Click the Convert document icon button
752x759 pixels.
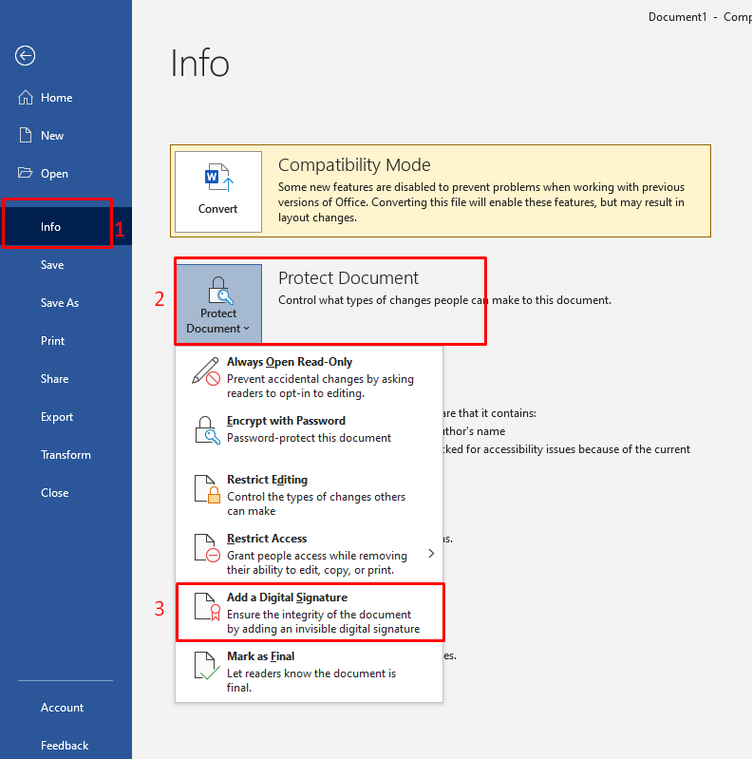(217, 191)
